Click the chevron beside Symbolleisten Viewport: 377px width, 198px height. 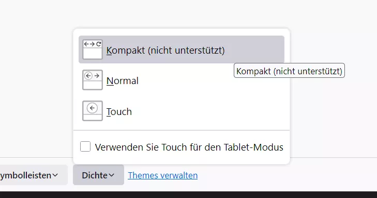pyautogui.click(x=55, y=175)
